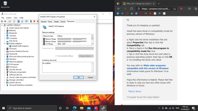Expand the Processors node

pyautogui.click(x=5, y=67)
